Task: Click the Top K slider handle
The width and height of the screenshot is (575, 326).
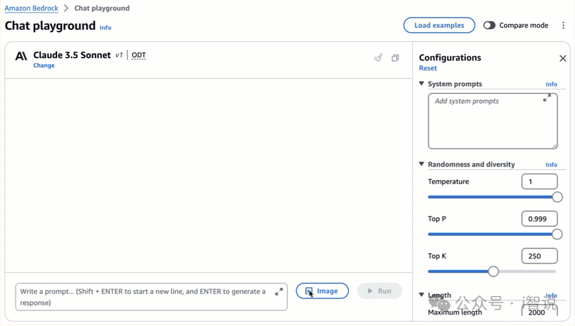Action: [493, 271]
